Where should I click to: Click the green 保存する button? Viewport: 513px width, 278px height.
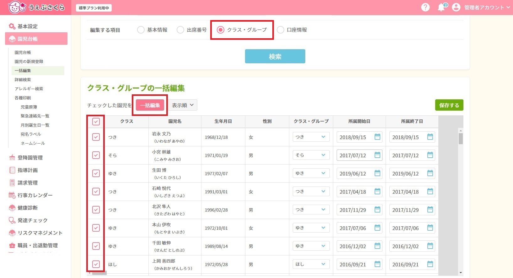coord(449,105)
